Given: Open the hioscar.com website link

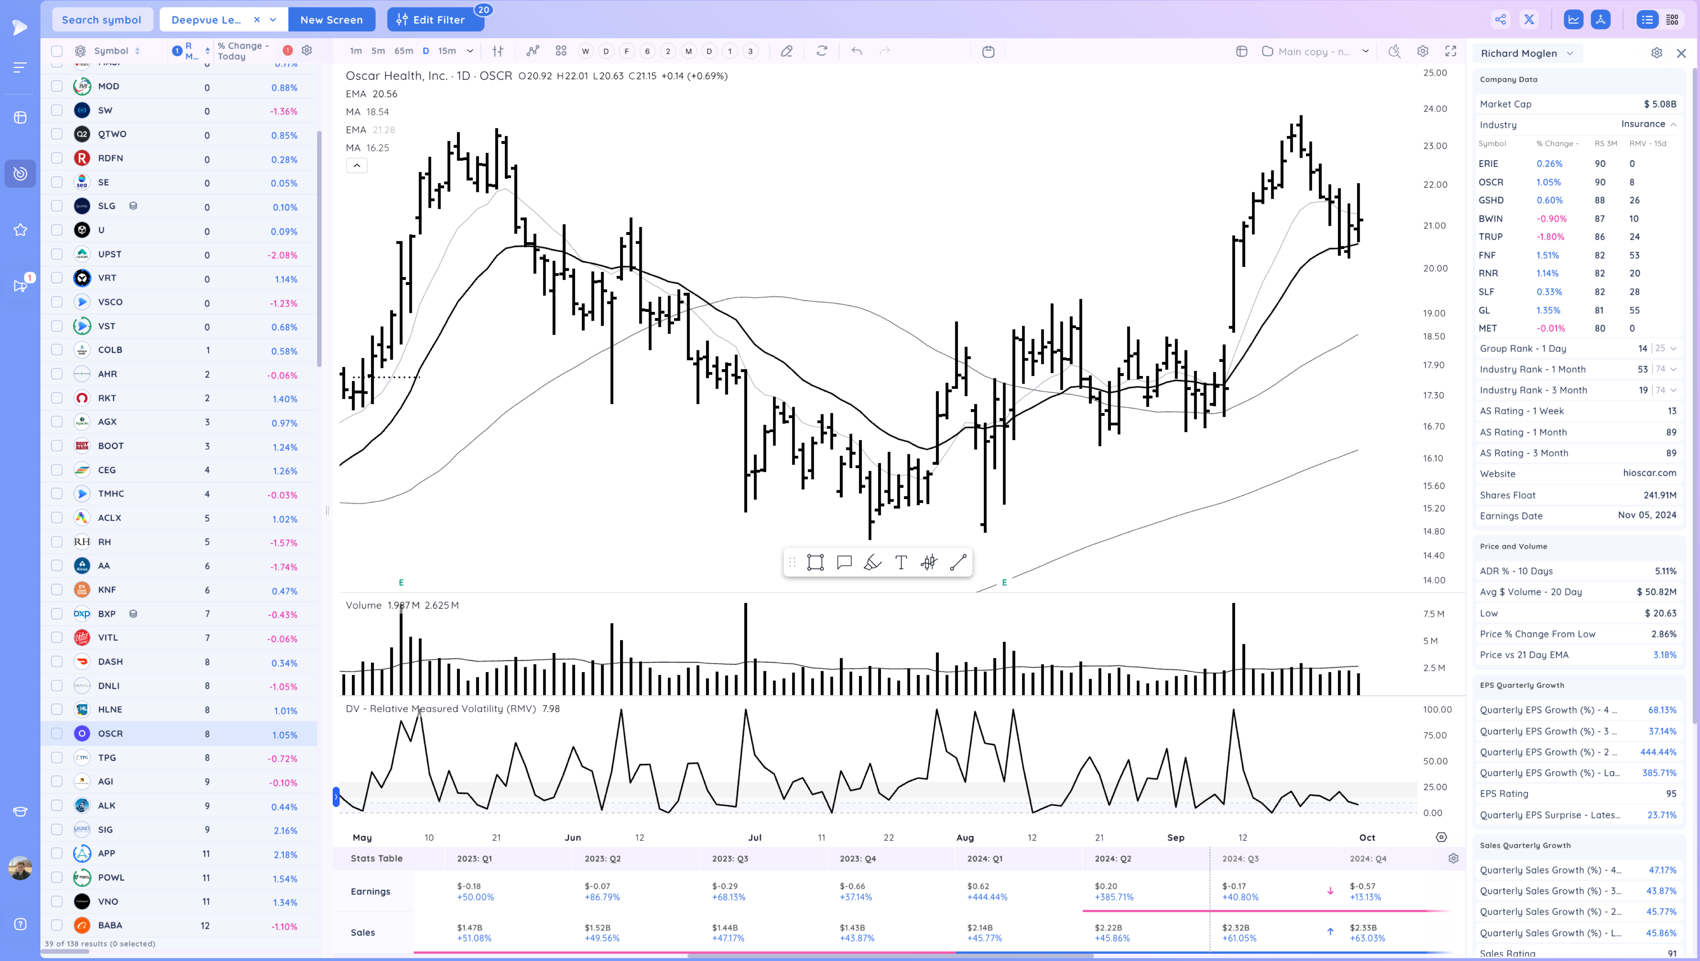Looking at the screenshot, I should [1649, 473].
